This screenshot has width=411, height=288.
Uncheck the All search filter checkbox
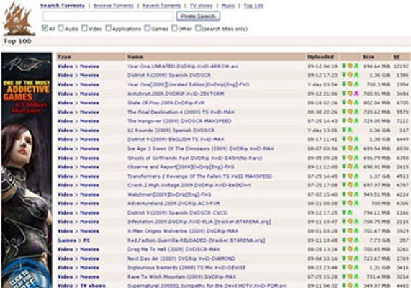(x=45, y=28)
